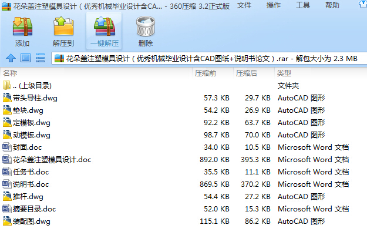
Task: Click the Word icon for 任务书.doc
Action: click(7, 172)
